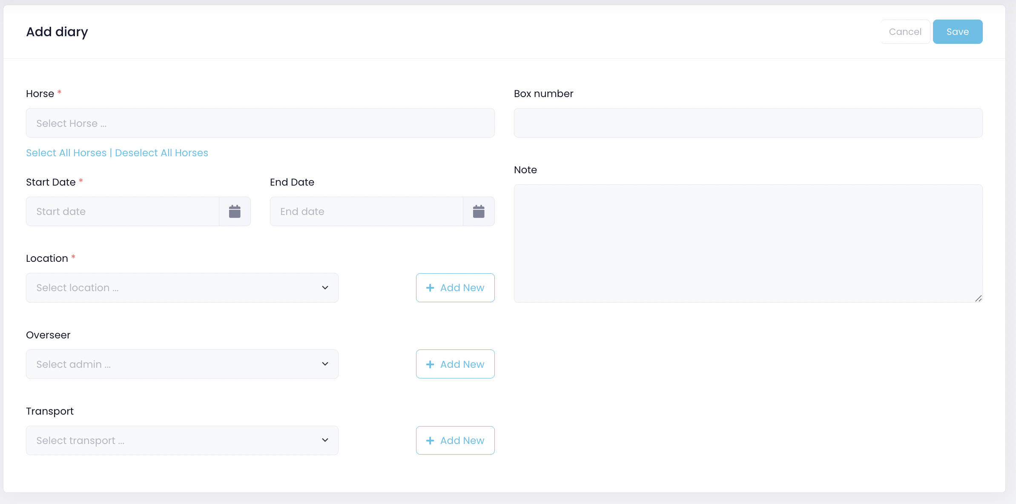Focus the Start date text field

point(123,212)
